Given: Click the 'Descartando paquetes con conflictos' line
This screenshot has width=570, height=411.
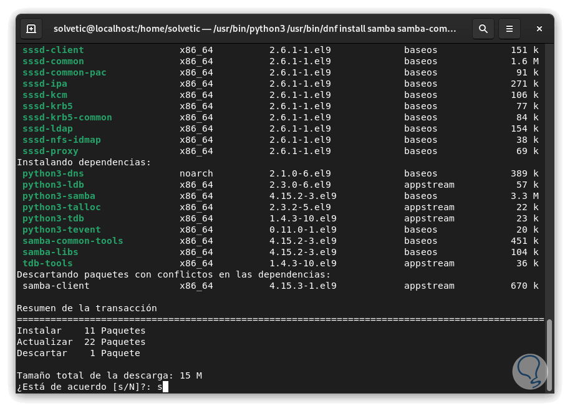Looking at the screenshot, I should coord(174,274).
